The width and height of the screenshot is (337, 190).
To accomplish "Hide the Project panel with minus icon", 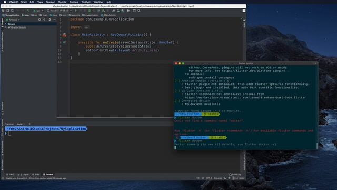I will pyautogui.click(x=55, y=20).
